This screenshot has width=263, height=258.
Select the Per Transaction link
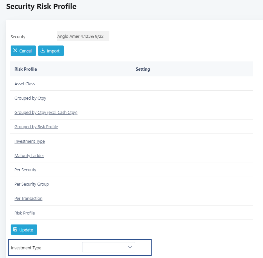29,199
